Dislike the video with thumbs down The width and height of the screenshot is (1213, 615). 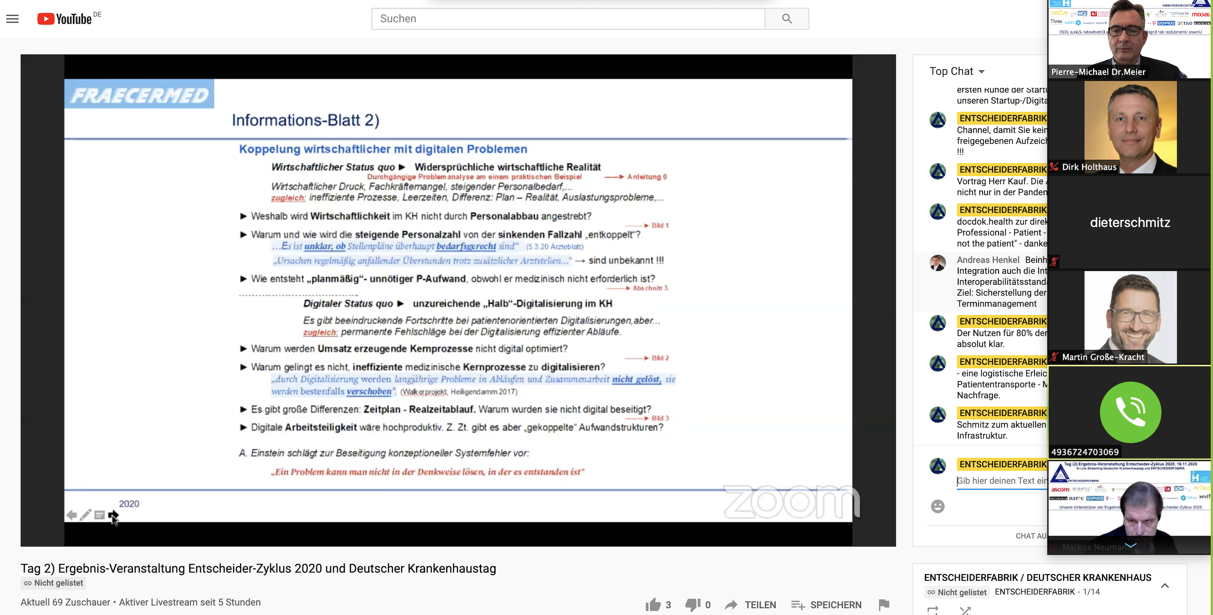693,605
